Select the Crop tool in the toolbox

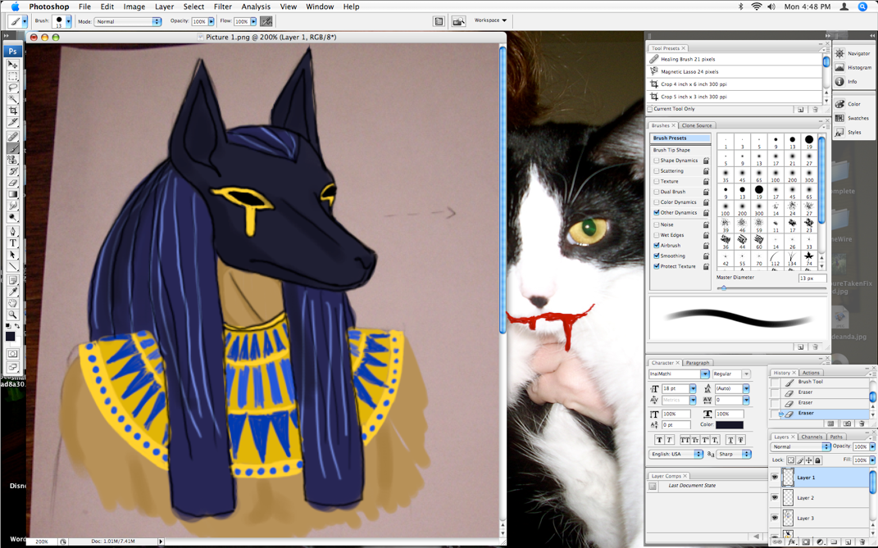point(12,111)
